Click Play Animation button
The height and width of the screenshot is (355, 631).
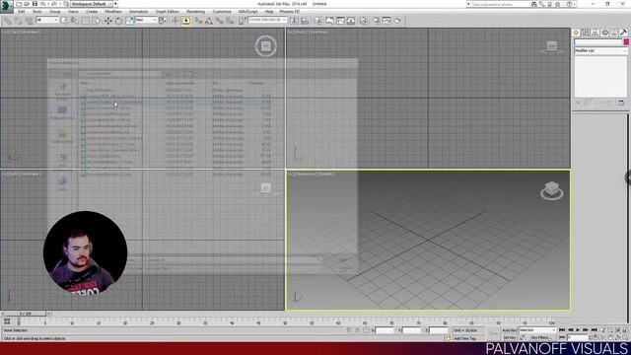point(578,330)
